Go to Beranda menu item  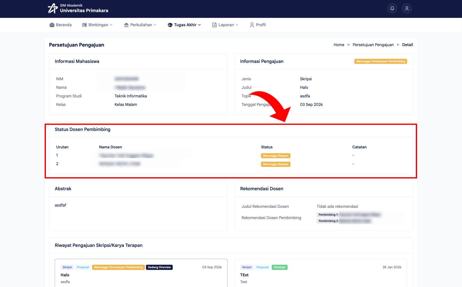click(x=61, y=25)
